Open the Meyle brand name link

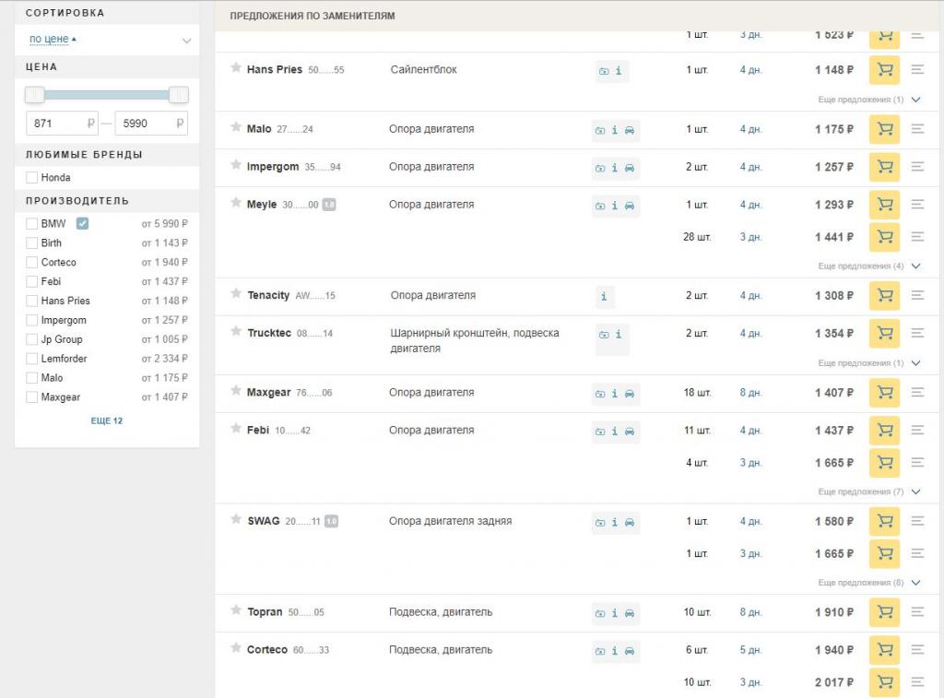tap(261, 204)
